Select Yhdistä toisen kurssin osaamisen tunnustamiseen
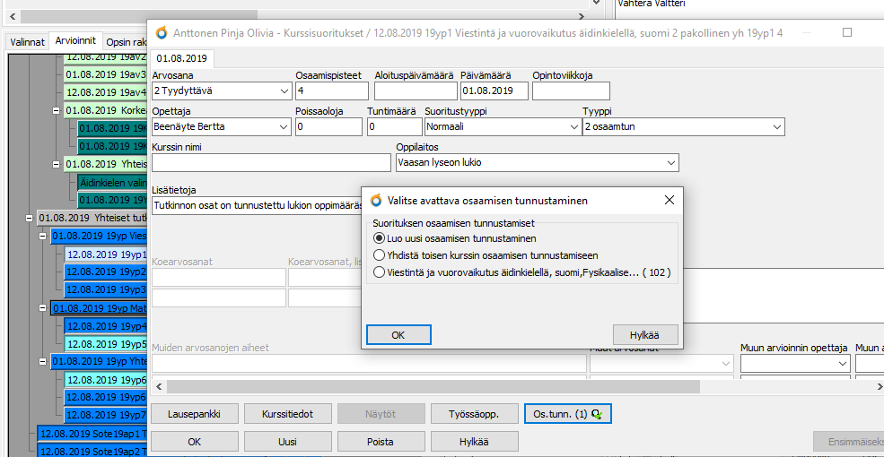Screen dimensions: 884x457 tap(380, 255)
